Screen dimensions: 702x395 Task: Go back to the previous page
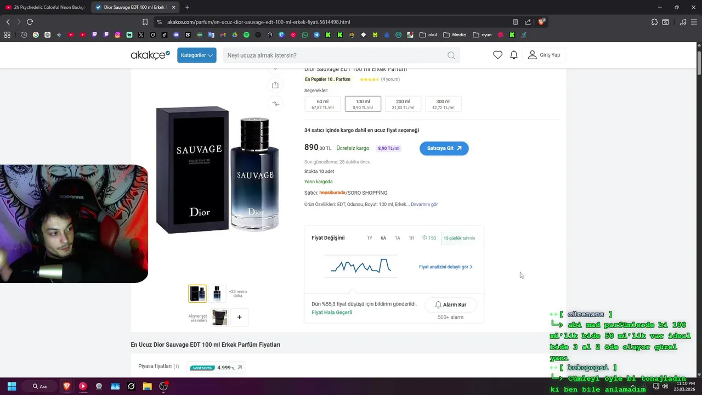point(8,22)
